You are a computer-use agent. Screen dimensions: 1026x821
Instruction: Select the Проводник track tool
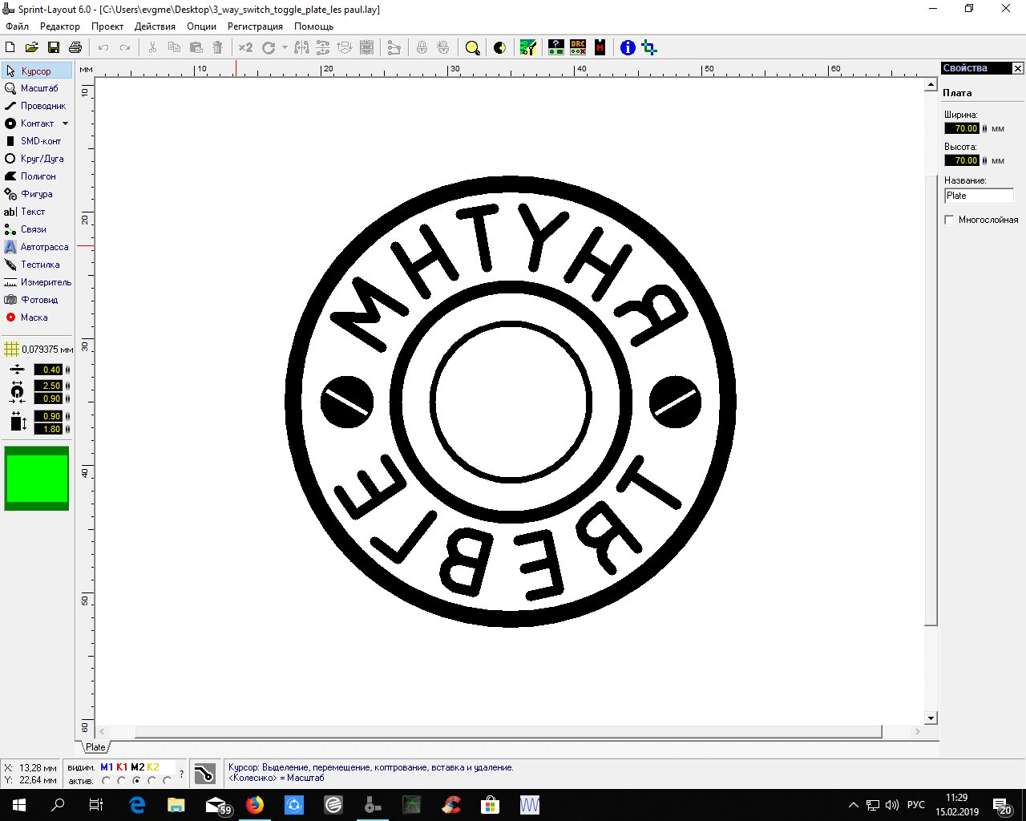pos(37,106)
